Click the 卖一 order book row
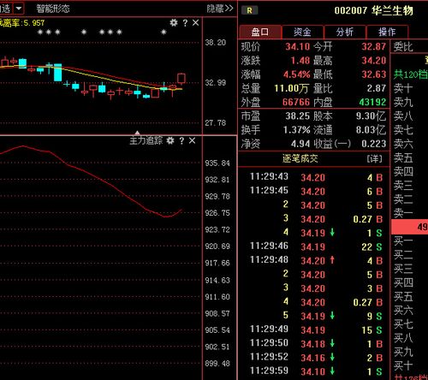The height and width of the screenshot is (380, 428). point(410,213)
